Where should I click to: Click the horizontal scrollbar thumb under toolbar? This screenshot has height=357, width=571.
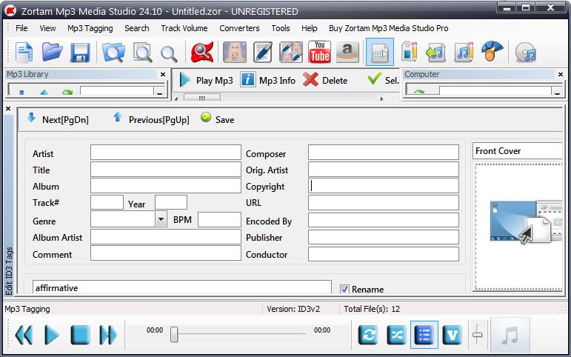pos(201,99)
